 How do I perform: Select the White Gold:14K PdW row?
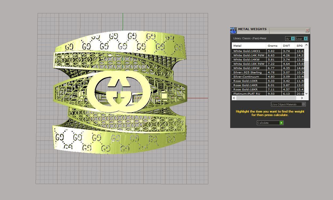pos(268,55)
